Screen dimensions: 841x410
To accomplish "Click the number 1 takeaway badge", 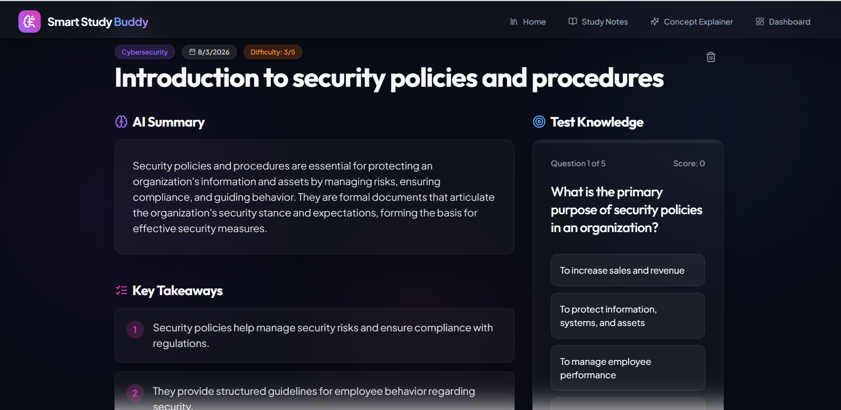I will (x=135, y=330).
